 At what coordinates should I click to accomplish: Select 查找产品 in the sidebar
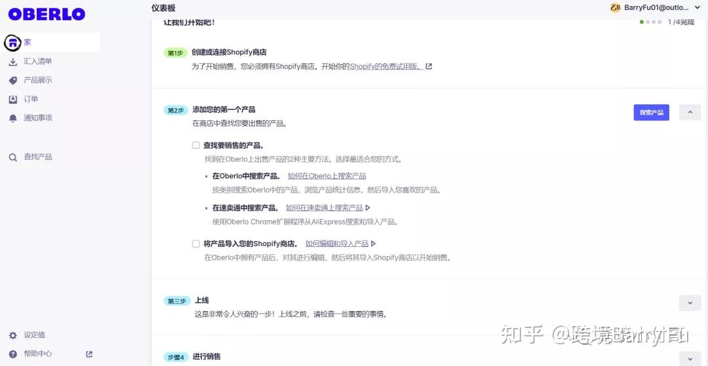[x=38, y=157]
